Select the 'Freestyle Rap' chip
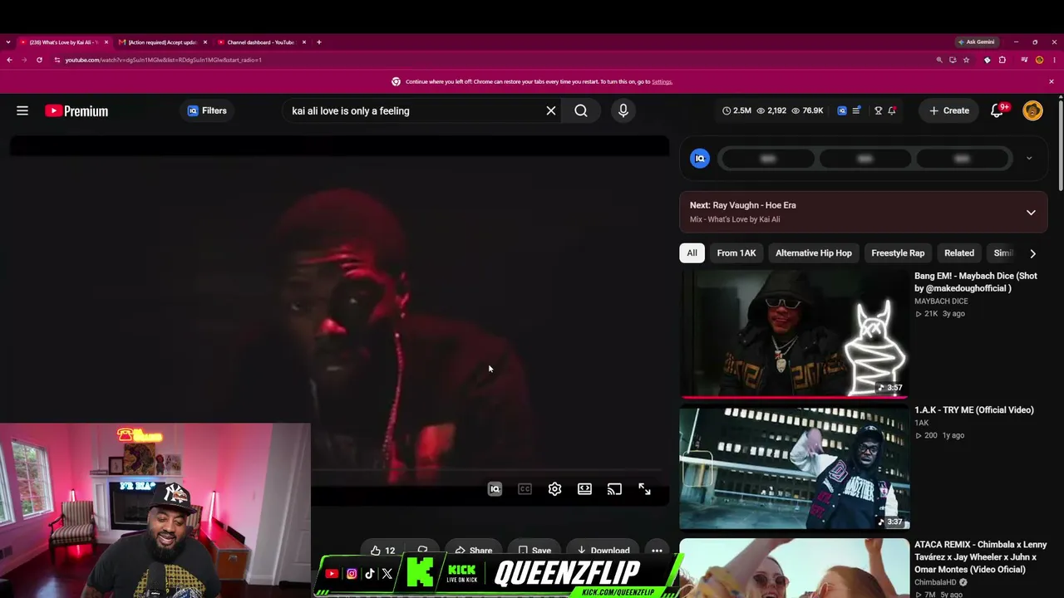The width and height of the screenshot is (1064, 598). pos(898,253)
